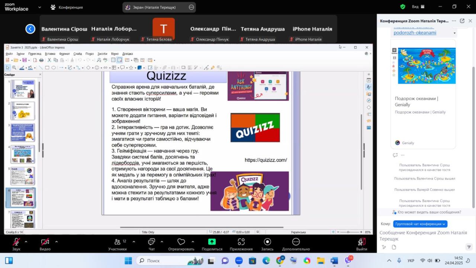476x268 pixels.
Task: Open the Показ menu in Impress
Action: 90,54
